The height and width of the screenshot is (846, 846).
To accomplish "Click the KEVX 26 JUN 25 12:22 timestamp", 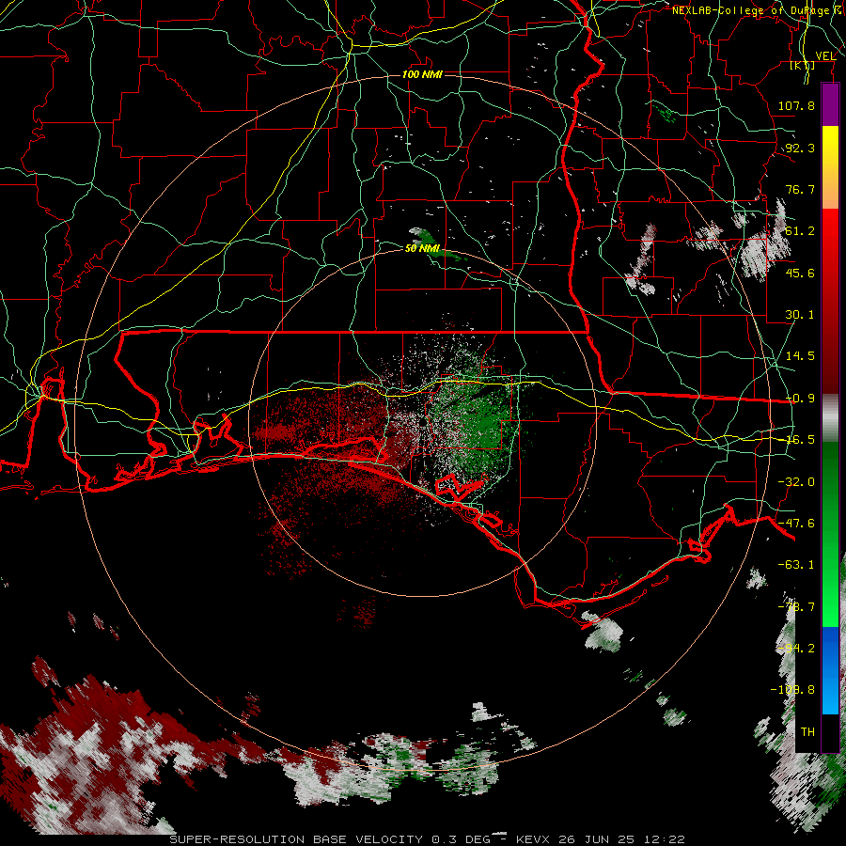I will pyautogui.click(x=601, y=839).
